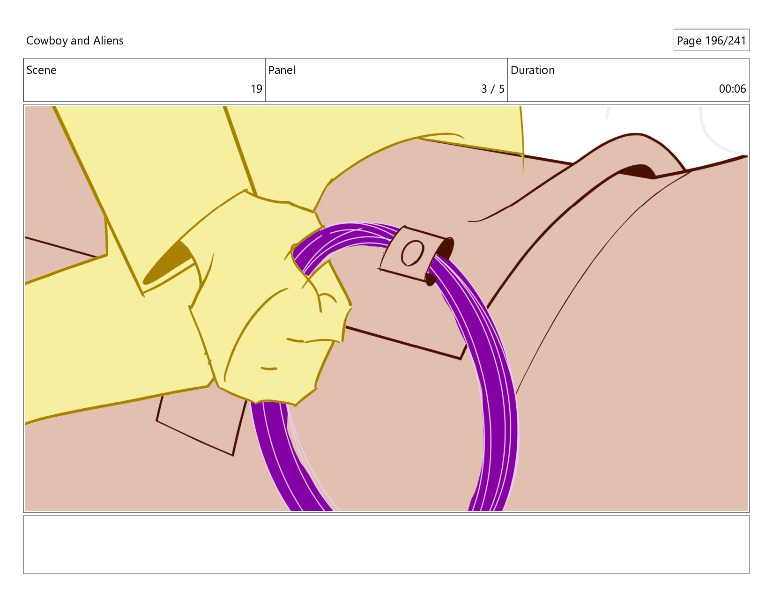The width and height of the screenshot is (773, 597).
Task: Click the panel count '3 / 5'
Action: pyautogui.click(x=493, y=89)
